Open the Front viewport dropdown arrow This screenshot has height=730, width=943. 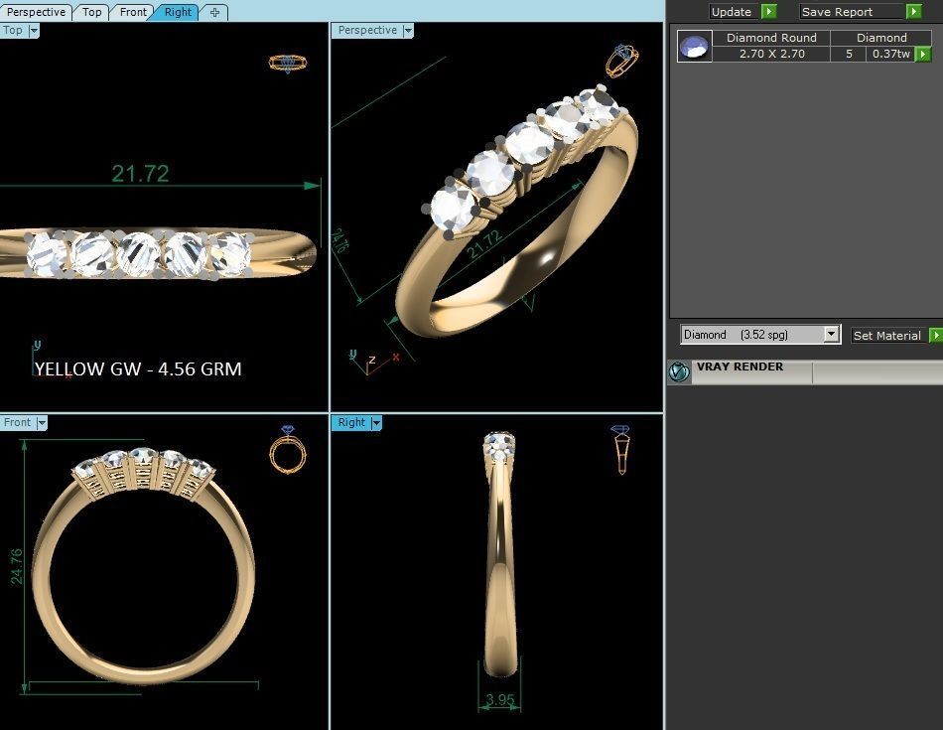pos(42,423)
